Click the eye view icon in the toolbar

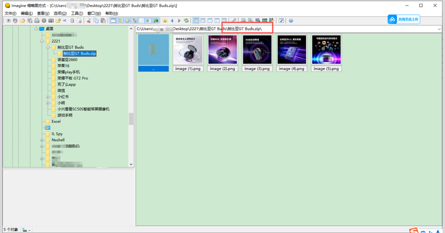(x=9, y=21)
